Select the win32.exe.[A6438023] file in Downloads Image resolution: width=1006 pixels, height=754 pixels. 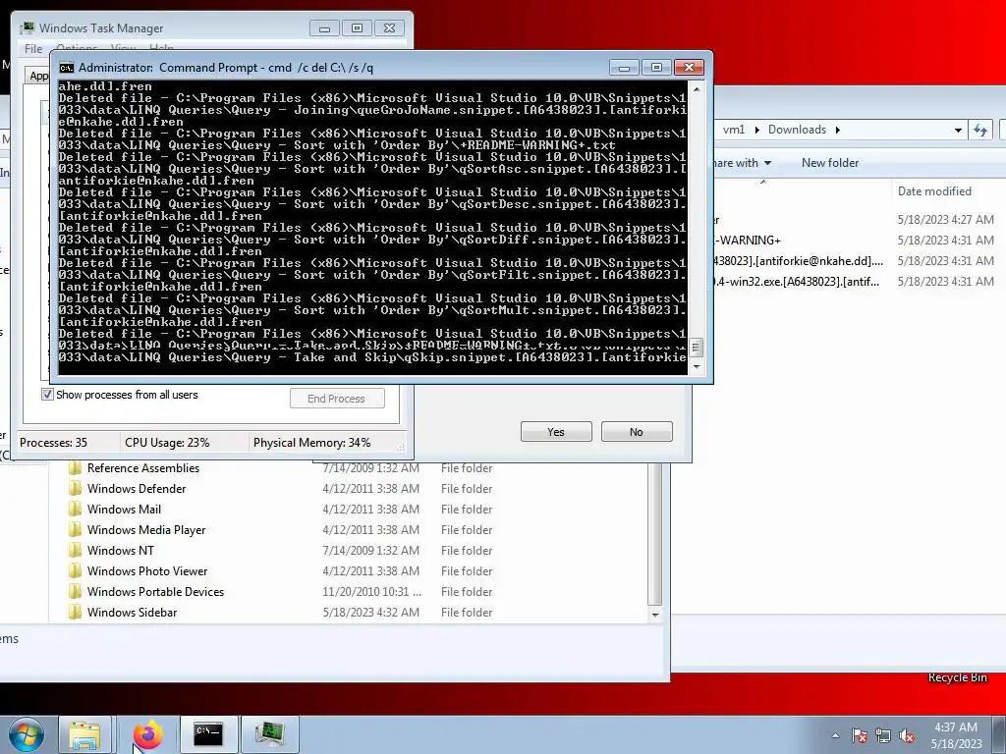797,281
